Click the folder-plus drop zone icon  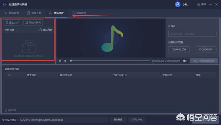pyautogui.click(x=29, y=46)
